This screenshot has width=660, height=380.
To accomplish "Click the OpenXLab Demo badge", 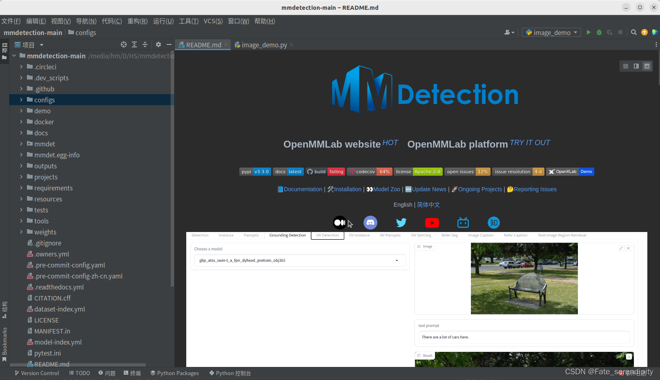I will click(570, 172).
